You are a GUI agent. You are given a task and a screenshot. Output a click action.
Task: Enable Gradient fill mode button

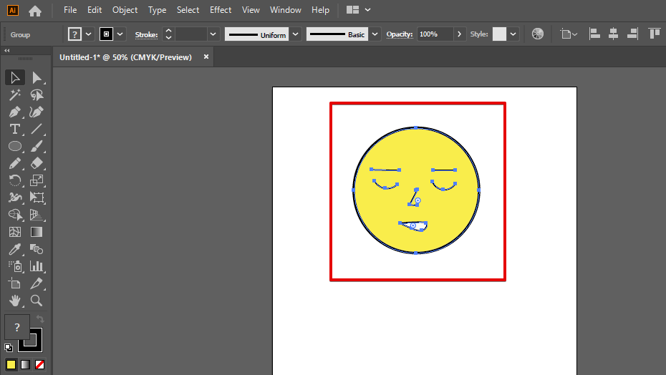25,364
